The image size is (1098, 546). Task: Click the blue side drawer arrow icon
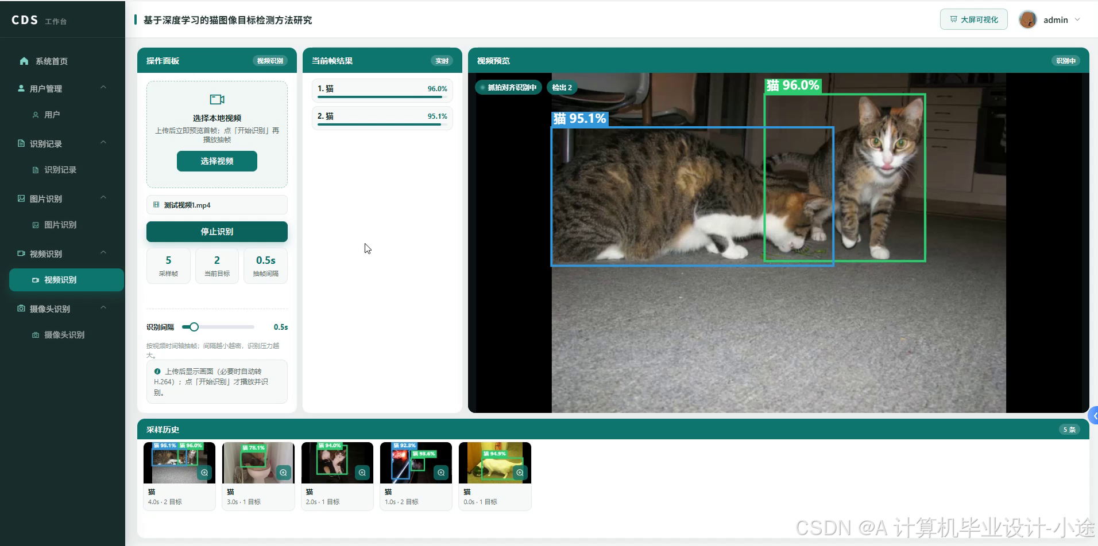(1093, 416)
